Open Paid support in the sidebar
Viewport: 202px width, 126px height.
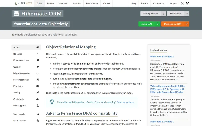coord(26,106)
